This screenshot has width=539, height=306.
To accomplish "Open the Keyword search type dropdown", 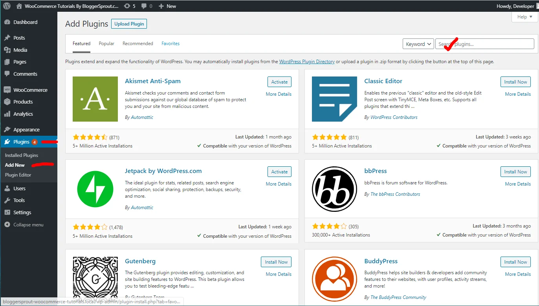I will 418,44.
